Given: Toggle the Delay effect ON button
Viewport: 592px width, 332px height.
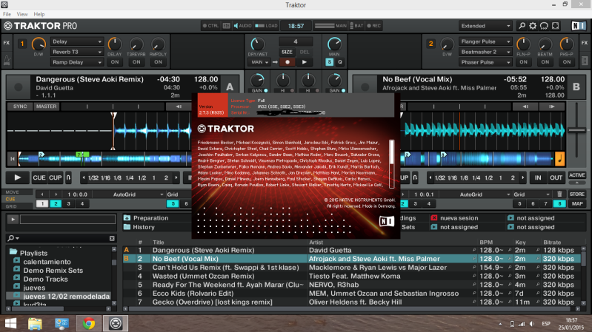Looking at the screenshot, I should [x=115, y=62].
